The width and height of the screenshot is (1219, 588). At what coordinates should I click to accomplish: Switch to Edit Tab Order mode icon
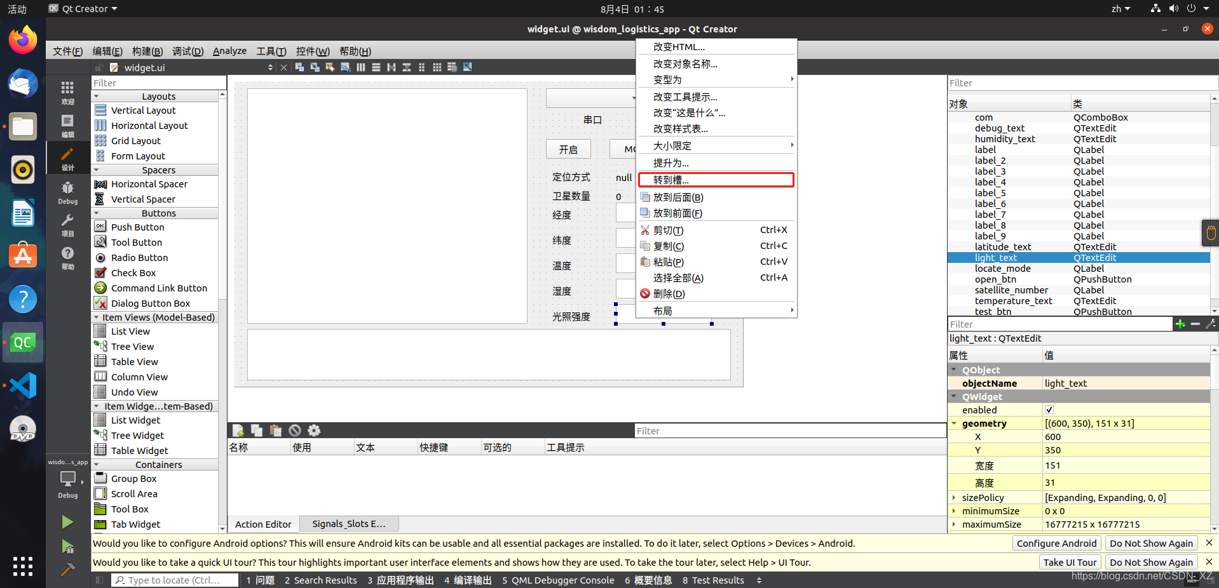click(x=345, y=67)
